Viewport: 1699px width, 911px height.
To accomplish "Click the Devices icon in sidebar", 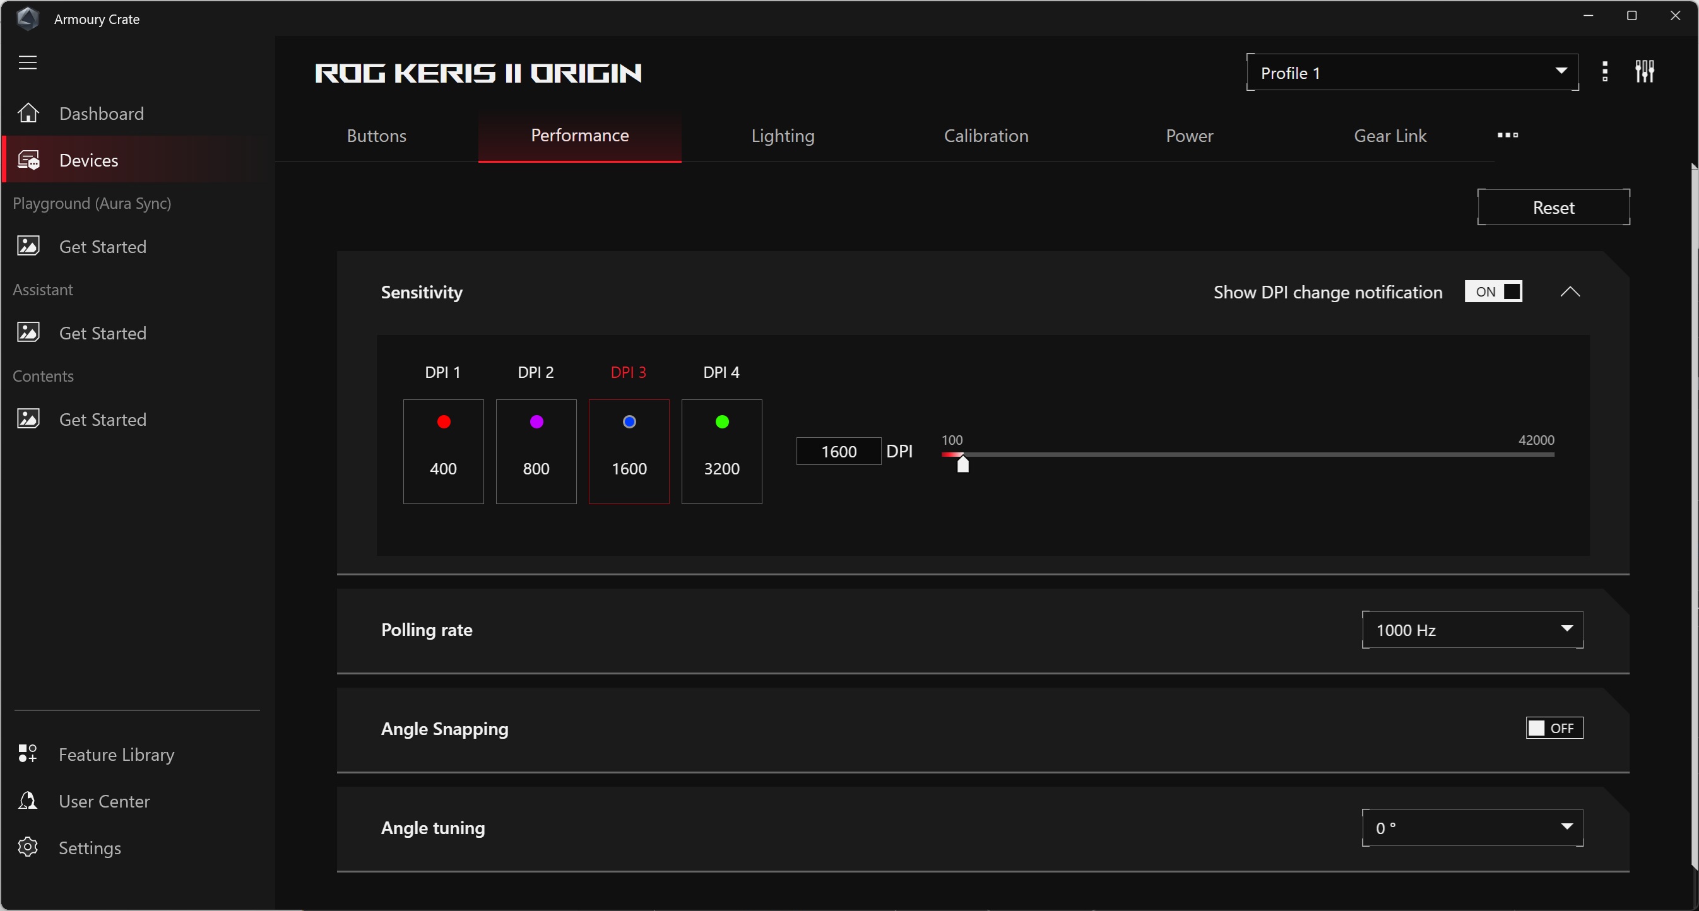I will (28, 160).
